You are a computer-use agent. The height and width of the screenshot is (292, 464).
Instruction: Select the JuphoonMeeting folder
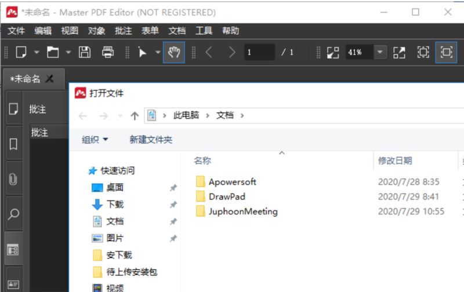click(x=243, y=211)
